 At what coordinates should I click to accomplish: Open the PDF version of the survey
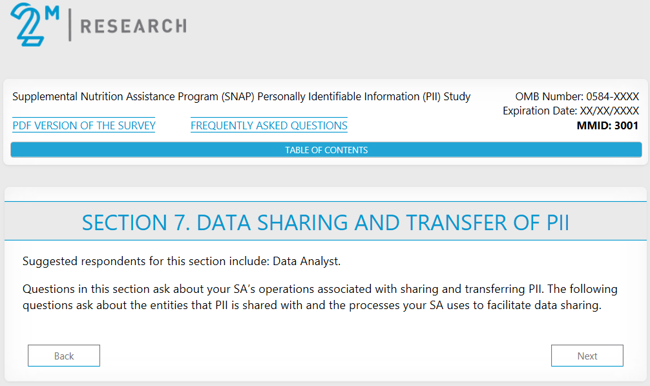[x=84, y=125]
